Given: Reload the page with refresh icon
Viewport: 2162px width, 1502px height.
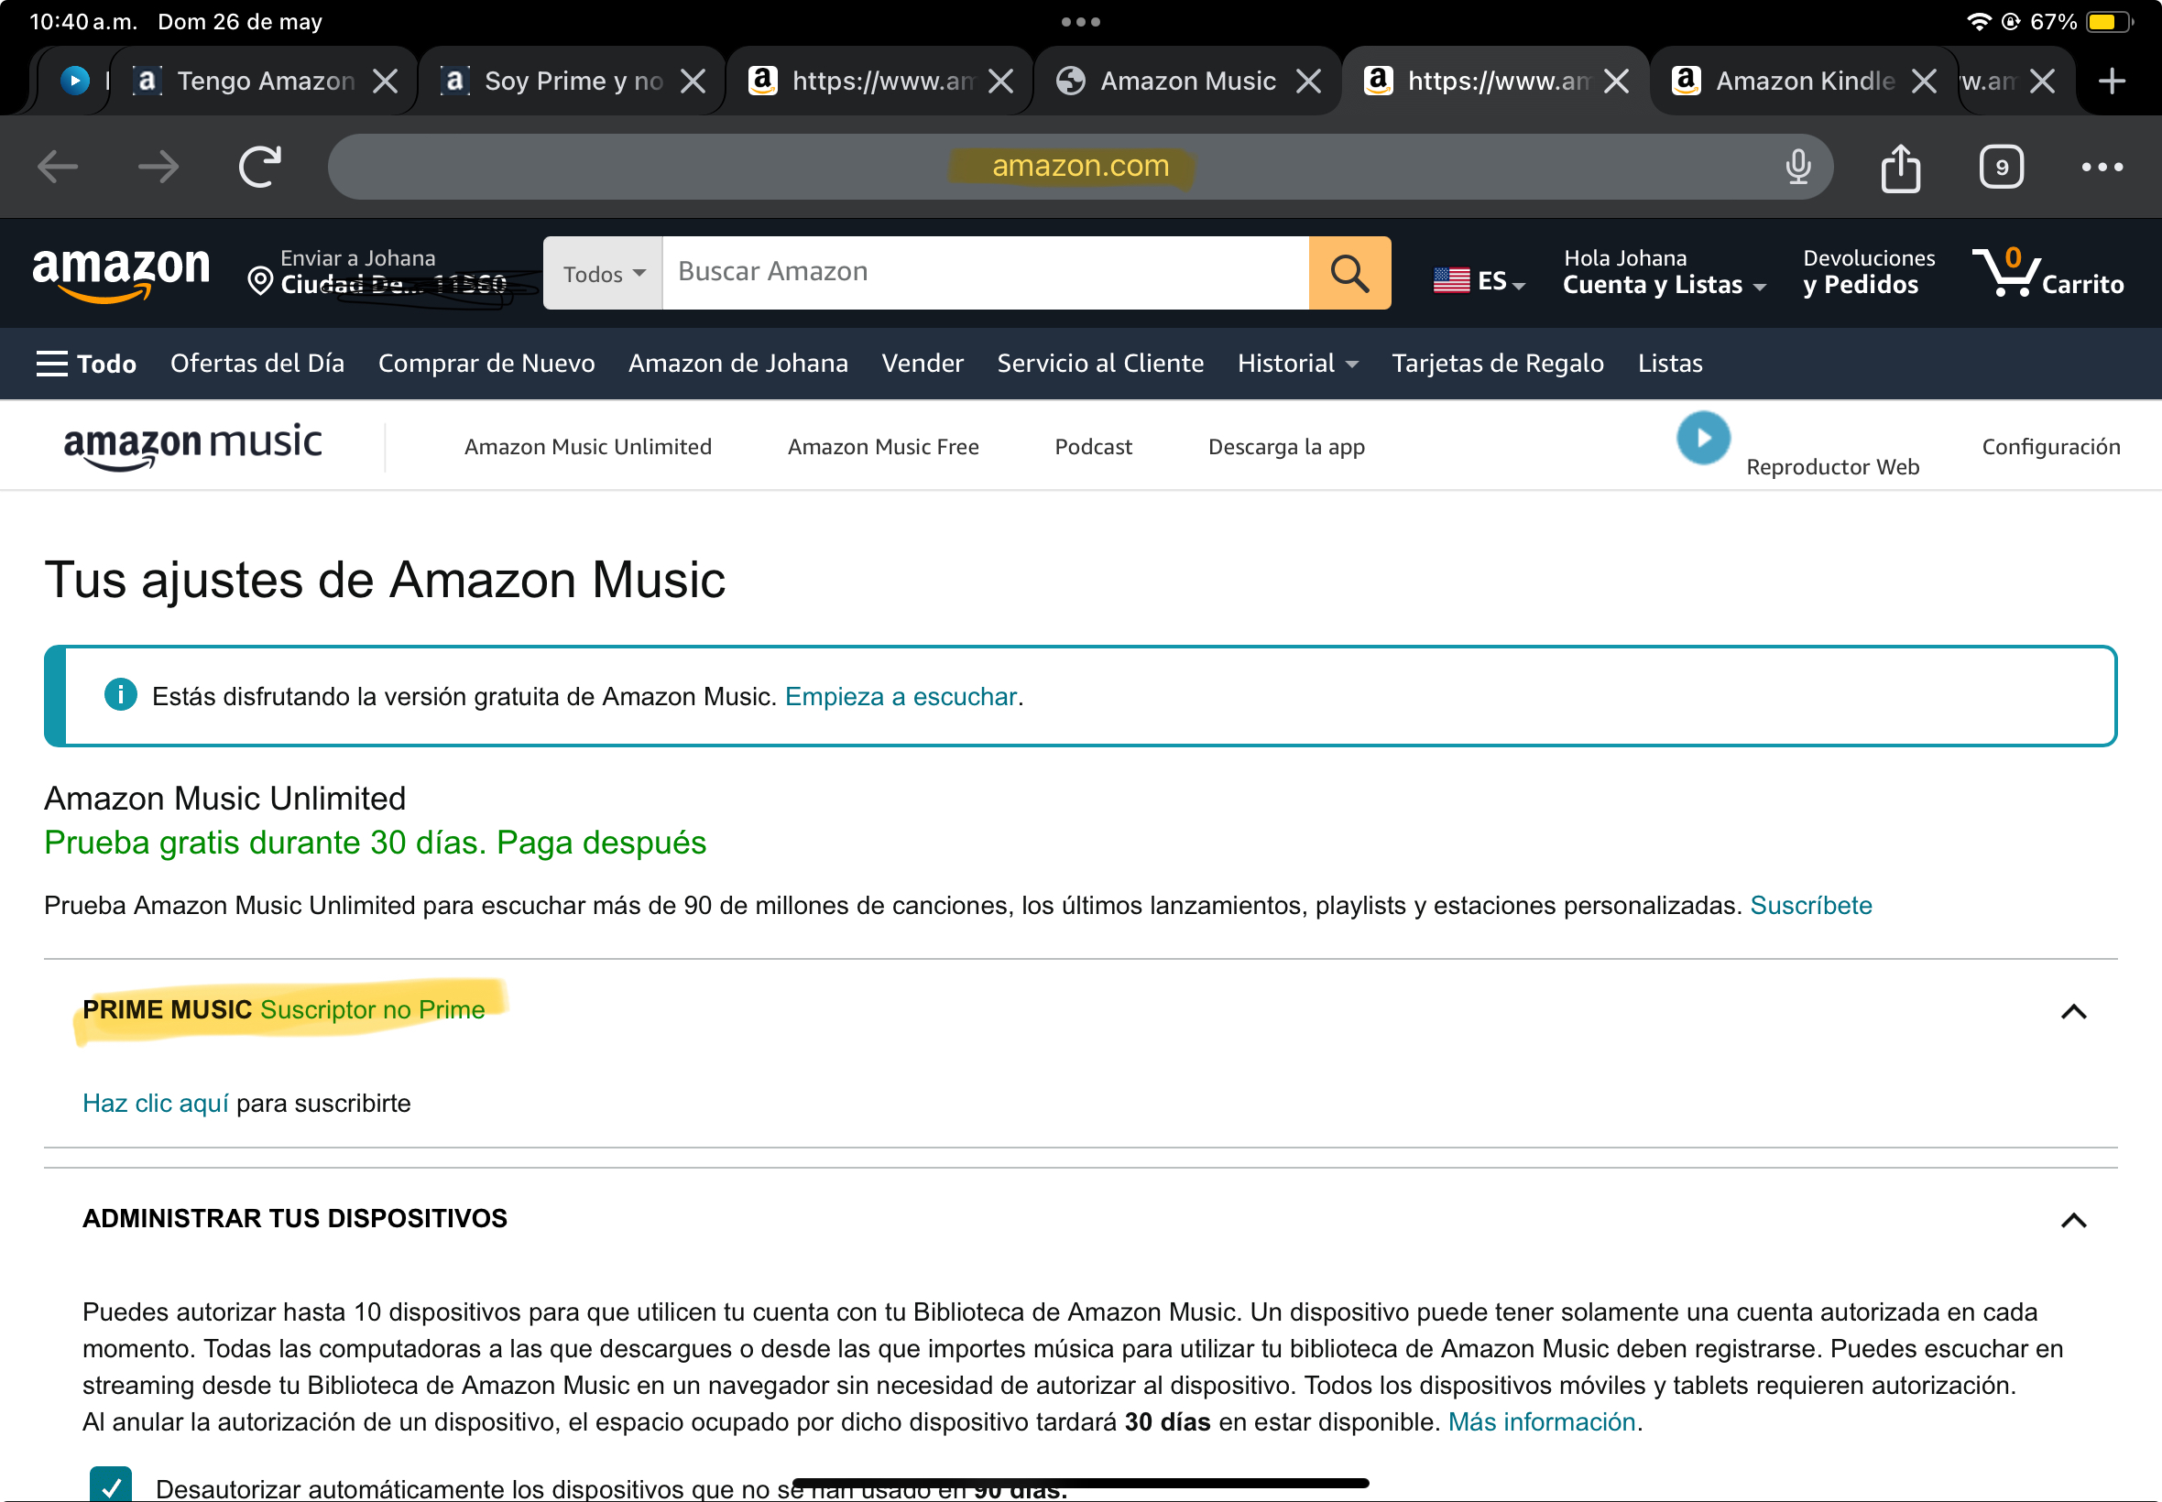Looking at the screenshot, I should click(259, 167).
